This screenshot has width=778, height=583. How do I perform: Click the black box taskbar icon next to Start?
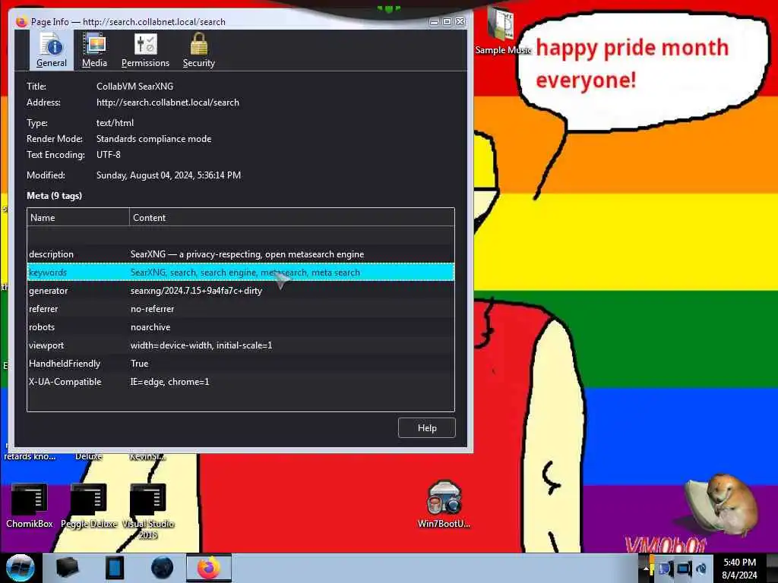tap(68, 568)
